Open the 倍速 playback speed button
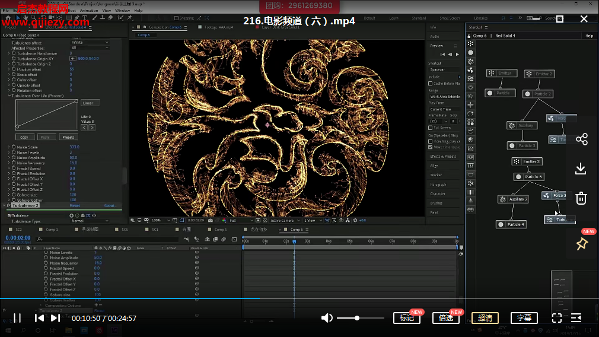 coord(446,318)
